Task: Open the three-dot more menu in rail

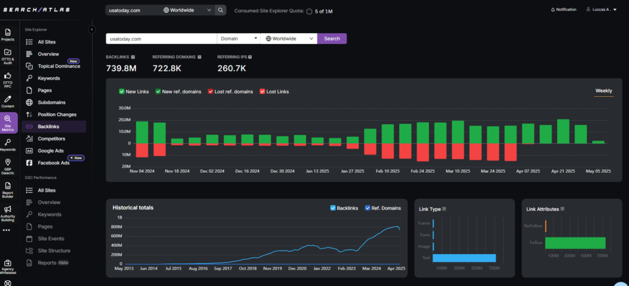Action: 6,230
